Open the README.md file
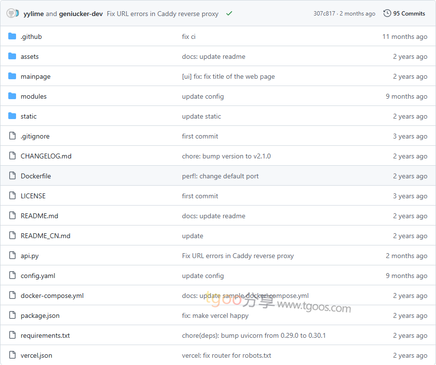Screen dimensions: 436x365 click(39, 216)
